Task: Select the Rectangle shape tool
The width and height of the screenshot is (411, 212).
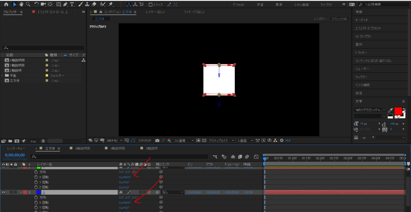Action: coord(59,4)
